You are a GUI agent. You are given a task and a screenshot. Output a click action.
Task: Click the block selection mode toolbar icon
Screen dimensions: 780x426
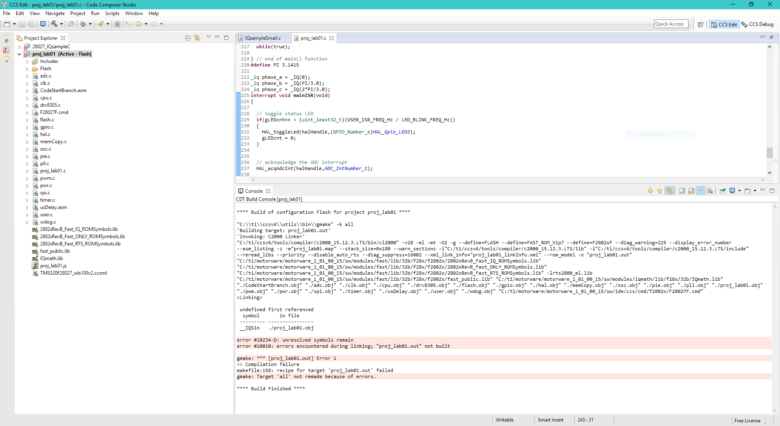pyautogui.click(x=117, y=24)
